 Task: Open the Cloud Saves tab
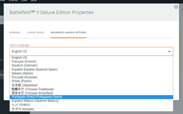tap(36, 33)
